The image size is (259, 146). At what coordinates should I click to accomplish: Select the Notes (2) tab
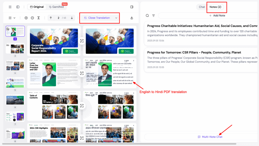pos(215,7)
